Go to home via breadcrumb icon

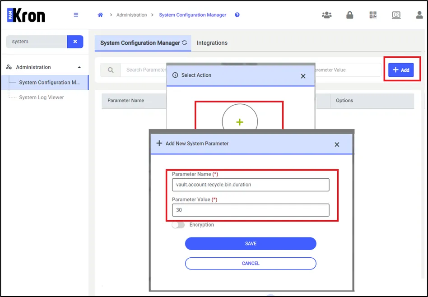pyautogui.click(x=100, y=15)
